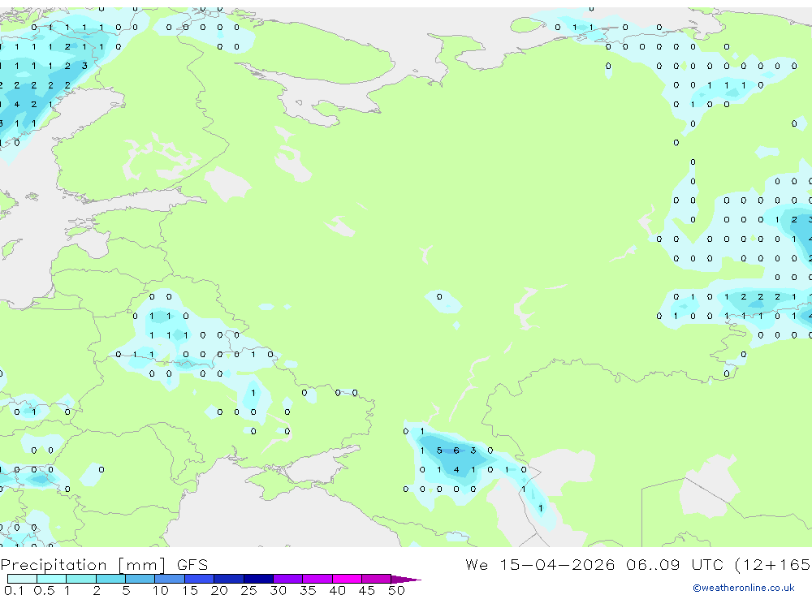Click the '06..09 UTC' time text
The width and height of the screenshot is (812, 595).
point(674,564)
